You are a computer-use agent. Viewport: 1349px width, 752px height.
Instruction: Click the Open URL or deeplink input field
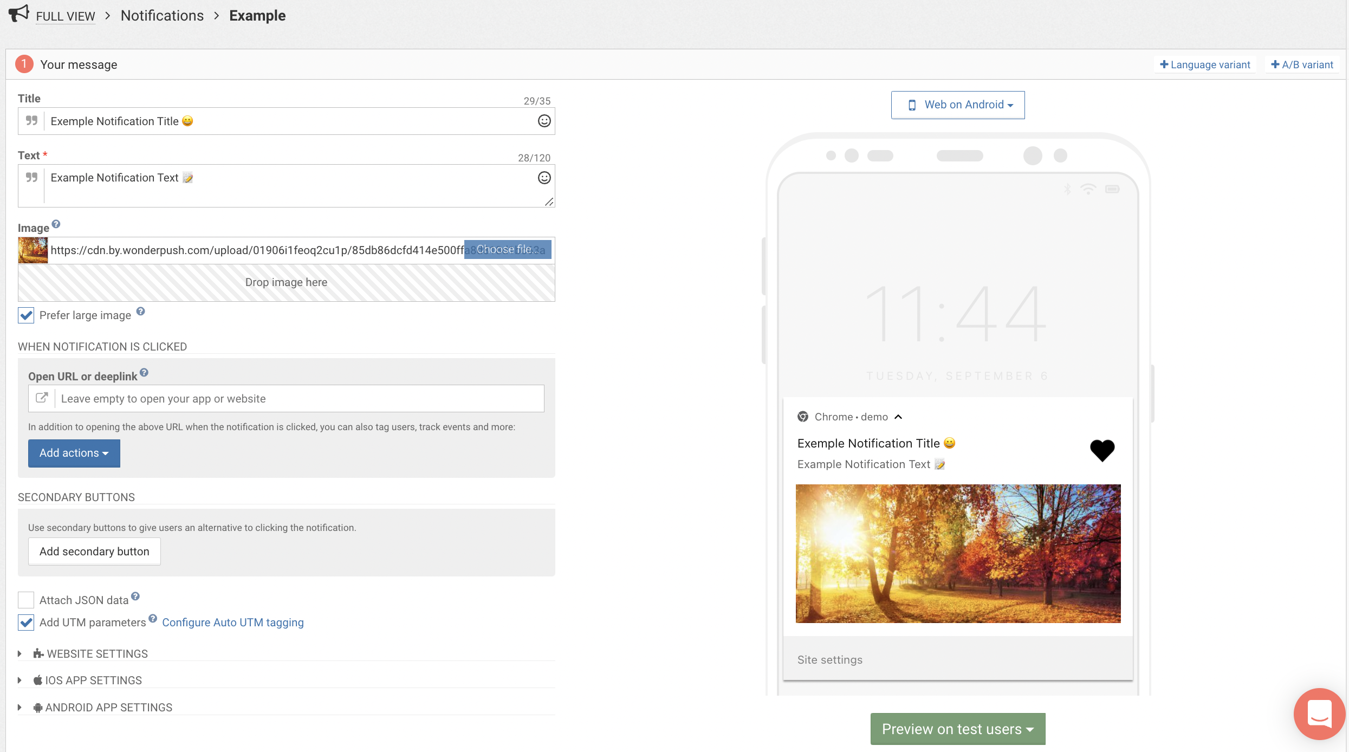[x=298, y=398]
